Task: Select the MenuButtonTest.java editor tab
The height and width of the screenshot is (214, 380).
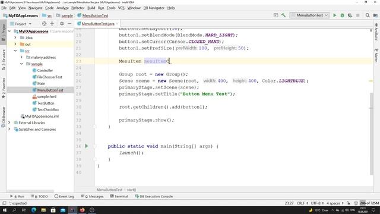Action: point(98,24)
